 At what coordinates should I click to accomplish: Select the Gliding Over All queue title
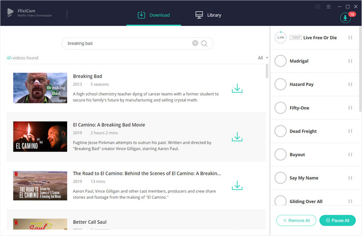point(306,201)
